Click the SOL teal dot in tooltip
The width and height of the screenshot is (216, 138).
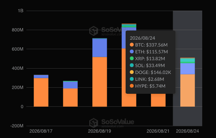pyautogui.click(x=132, y=65)
